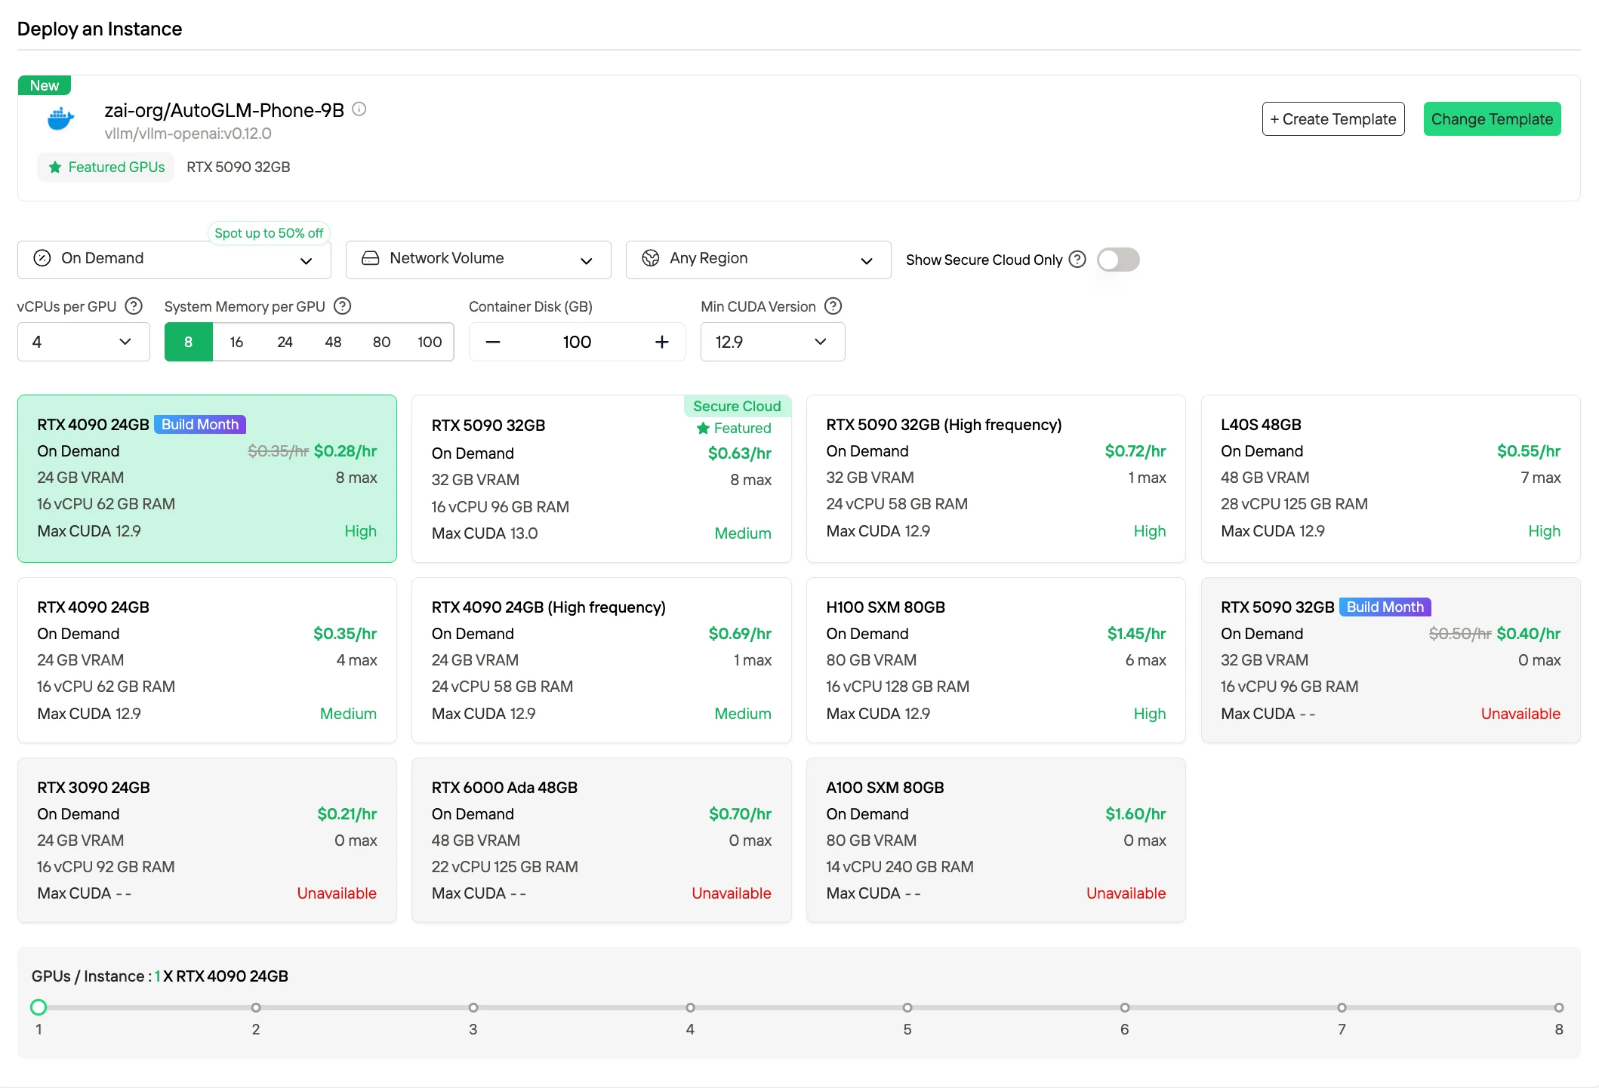
Task: Click help icon for Show Secure Cloud Only
Action: [x=1078, y=260]
